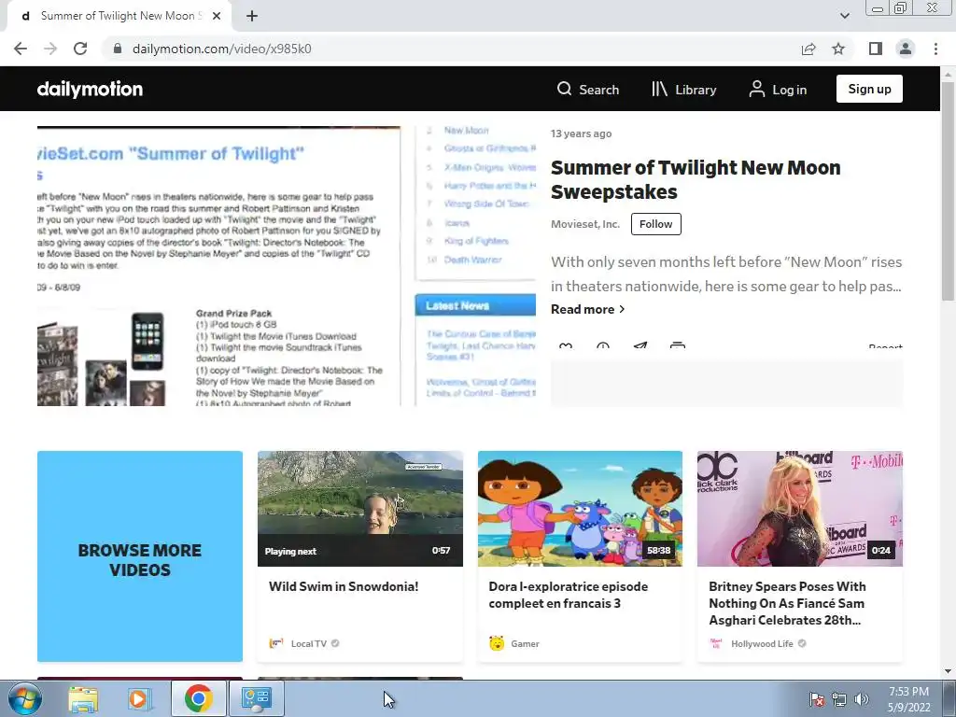Screen dimensions: 956x717
Task: Click the Summer of Twilight New Moon Sweepstakes heading
Action: pyautogui.click(x=695, y=179)
